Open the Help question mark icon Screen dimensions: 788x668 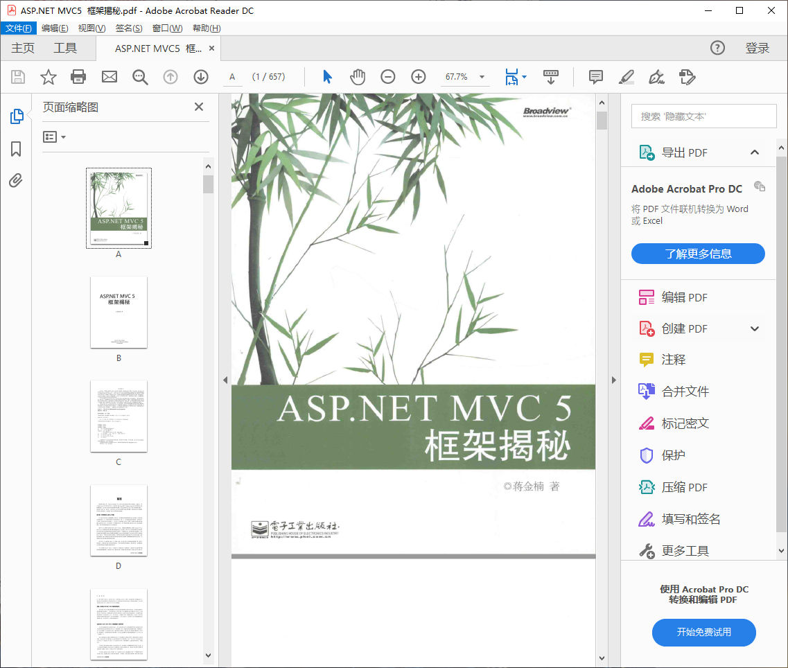(x=717, y=48)
